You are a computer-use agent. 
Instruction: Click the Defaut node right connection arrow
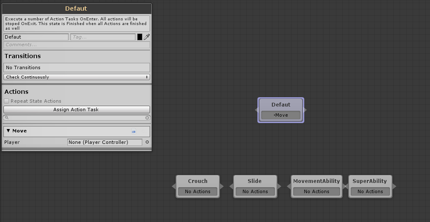(x=305, y=110)
